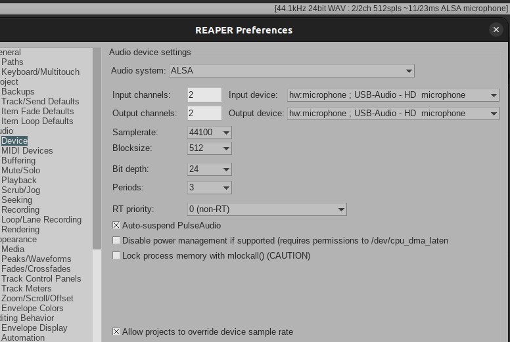Select the Audio category in tree
Screen dimensions: 510x342
(7, 131)
